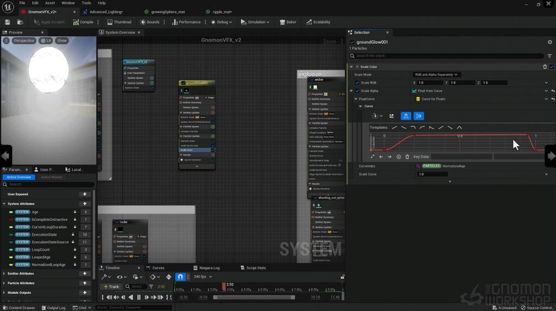Viewport: 556px width, 311px height.
Task: Expand the Particle Attributes section
Action: (4, 283)
